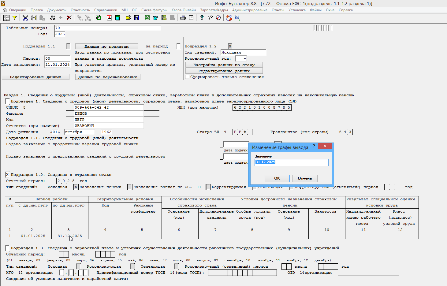Toggle the Подраздел 1.1 checkbox in header
This screenshot has width=447, height=286.
click(x=69, y=46)
